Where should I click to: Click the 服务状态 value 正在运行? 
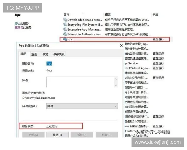pos(52,126)
